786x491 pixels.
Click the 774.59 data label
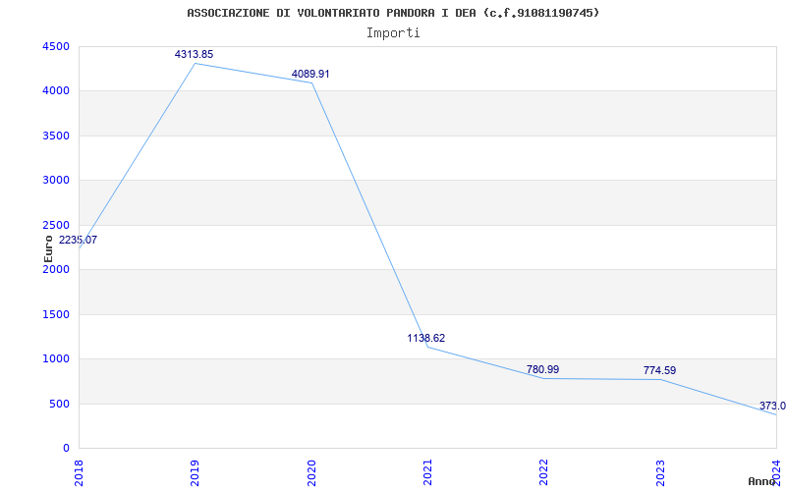[x=659, y=371]
